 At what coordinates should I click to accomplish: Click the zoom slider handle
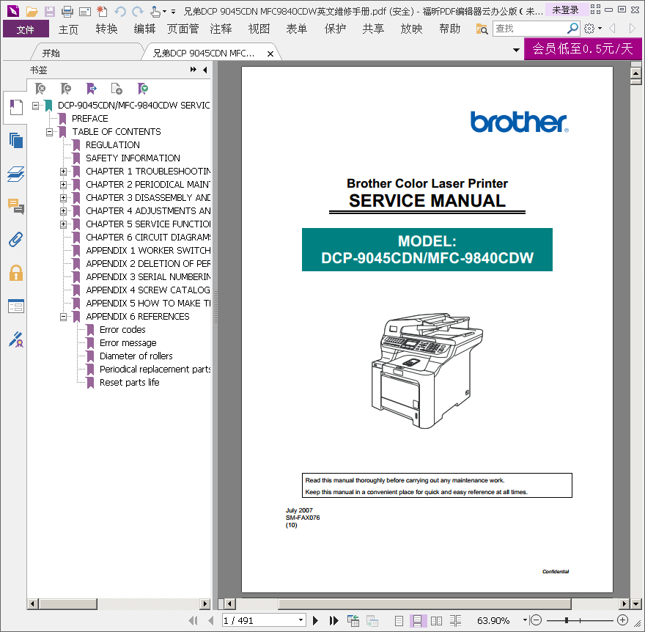click(x=567, y=620)
